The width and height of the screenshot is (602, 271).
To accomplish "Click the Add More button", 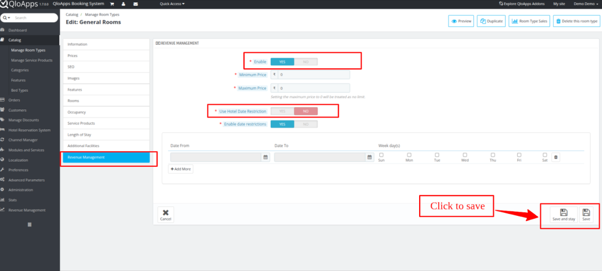I will [x=180, y=169].
